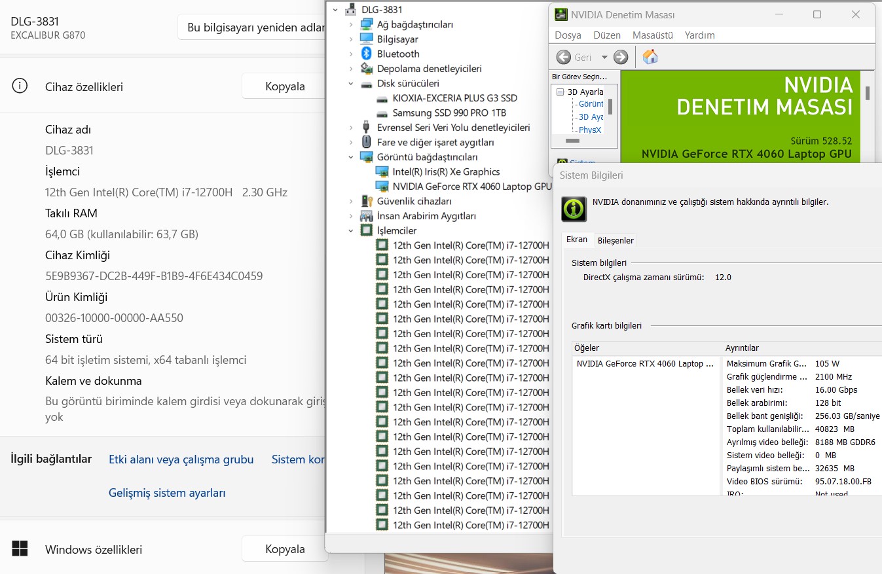Click the NVIDIA task tree vertical scrollbar

(x=610, y=108)
